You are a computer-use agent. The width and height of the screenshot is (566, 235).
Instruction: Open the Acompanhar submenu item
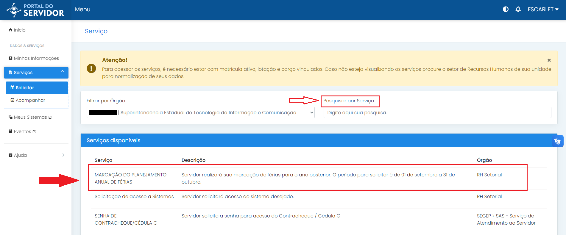pos(30,100)
